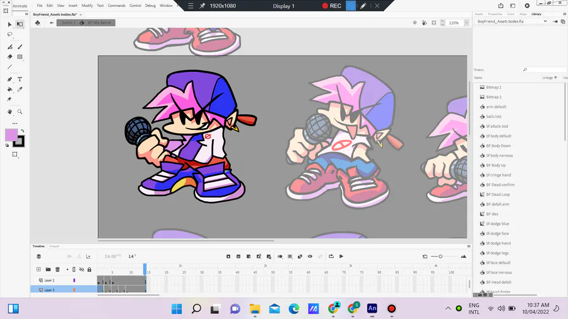568x319 pixels.
Task: Select the Selection arrow tool
Action: pos(9,24)
